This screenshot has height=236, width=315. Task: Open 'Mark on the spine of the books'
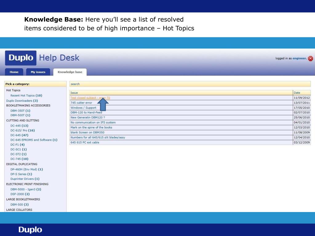91,128
